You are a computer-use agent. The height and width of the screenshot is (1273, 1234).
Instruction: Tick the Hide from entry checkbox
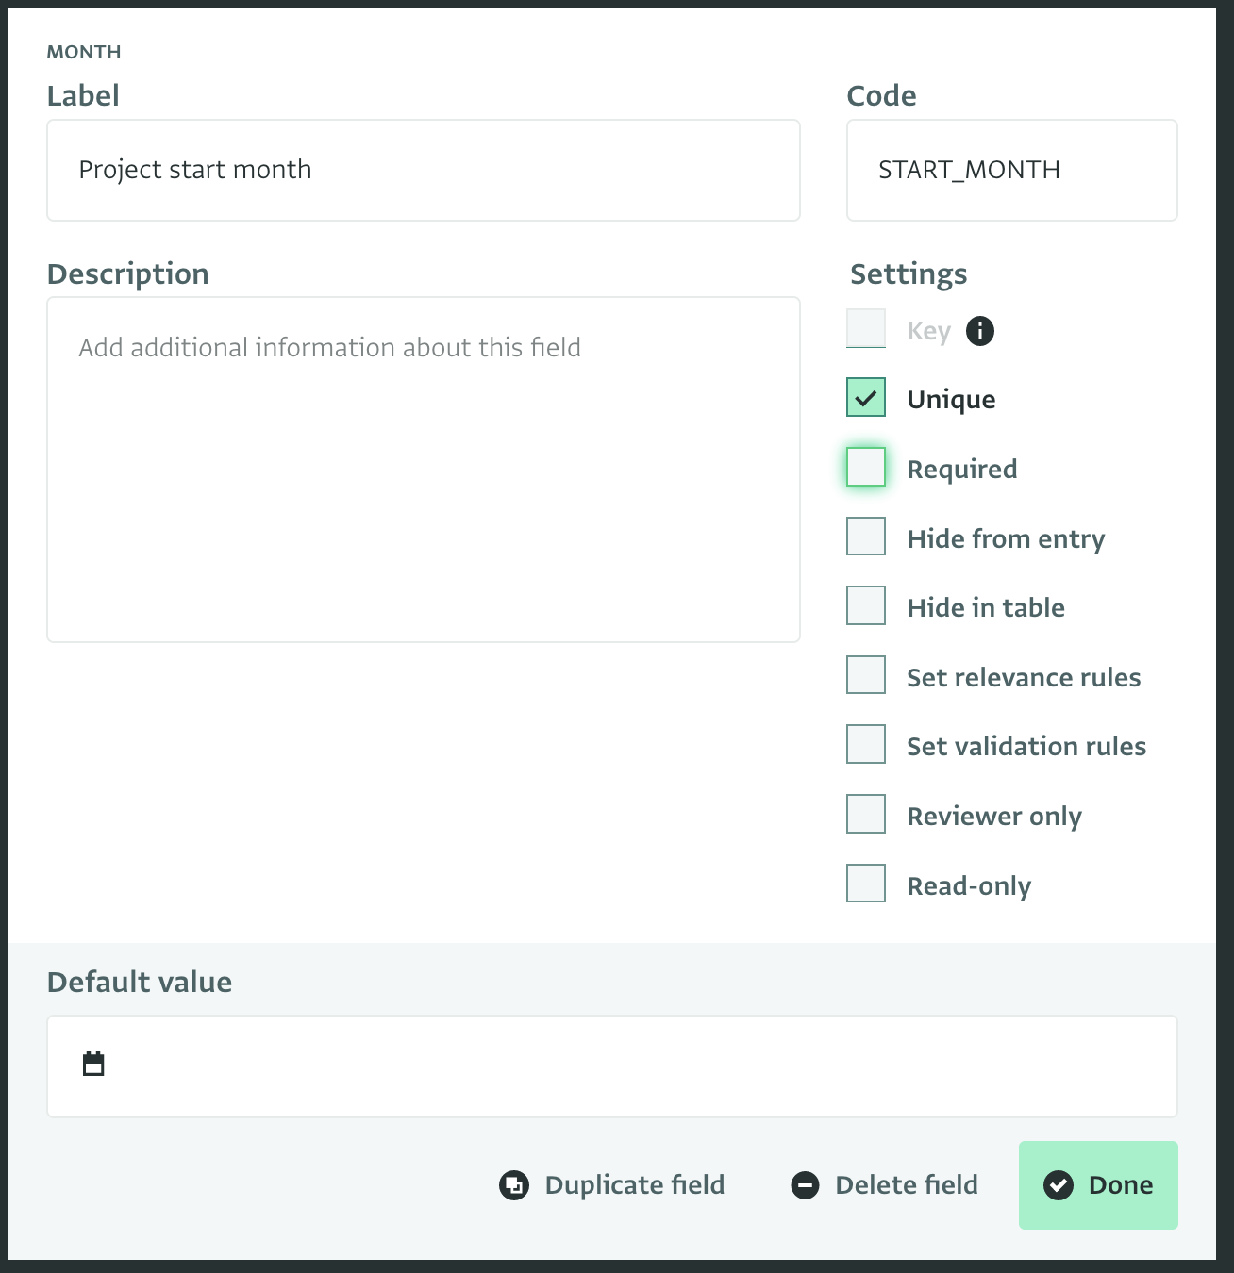click(866, 537)
